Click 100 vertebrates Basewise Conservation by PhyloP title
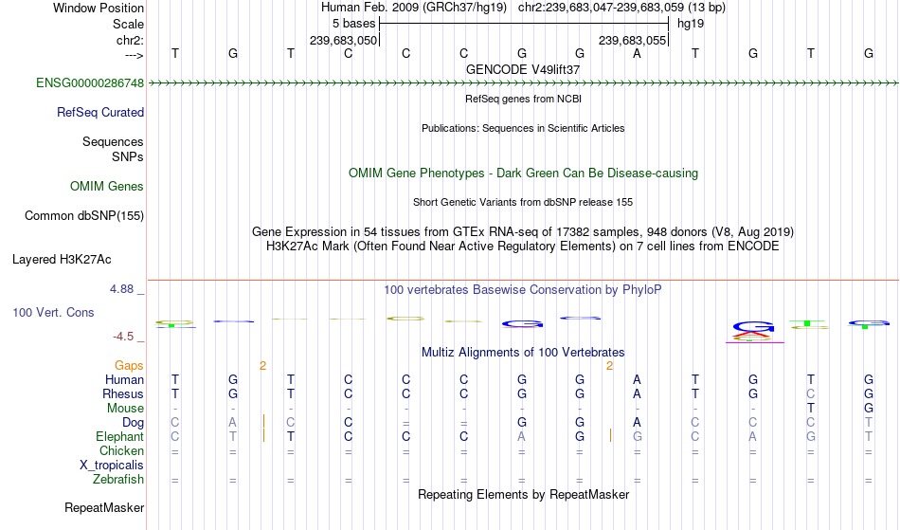This screenshot has height=530, width=900. coord(523,290)
